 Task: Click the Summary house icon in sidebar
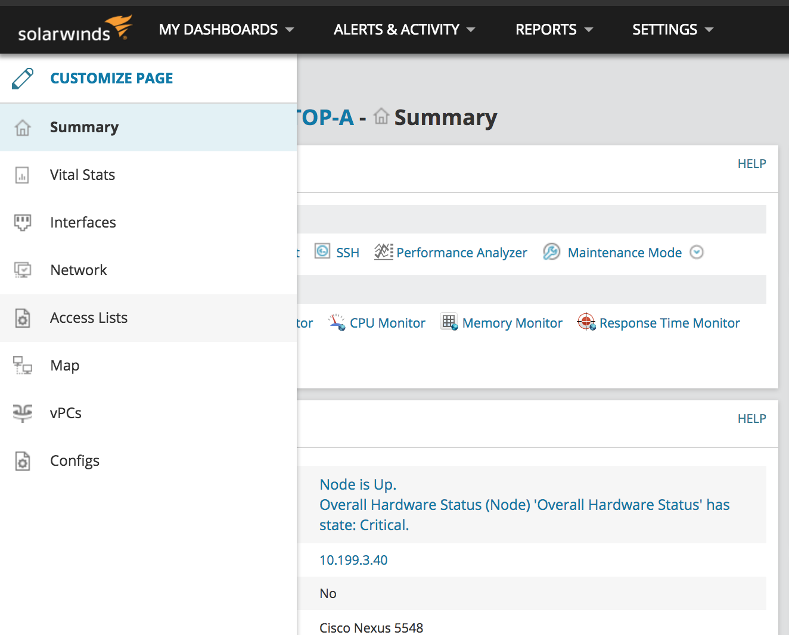[x=23, y=127]
